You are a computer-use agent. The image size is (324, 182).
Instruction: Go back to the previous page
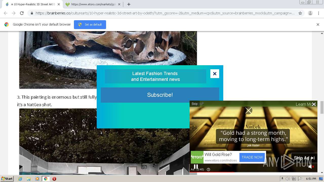coord(6,13)
